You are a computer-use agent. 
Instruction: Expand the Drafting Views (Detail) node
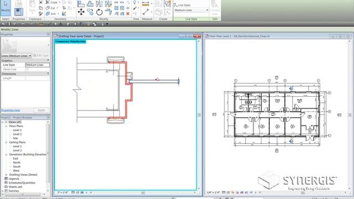point(6,175)
